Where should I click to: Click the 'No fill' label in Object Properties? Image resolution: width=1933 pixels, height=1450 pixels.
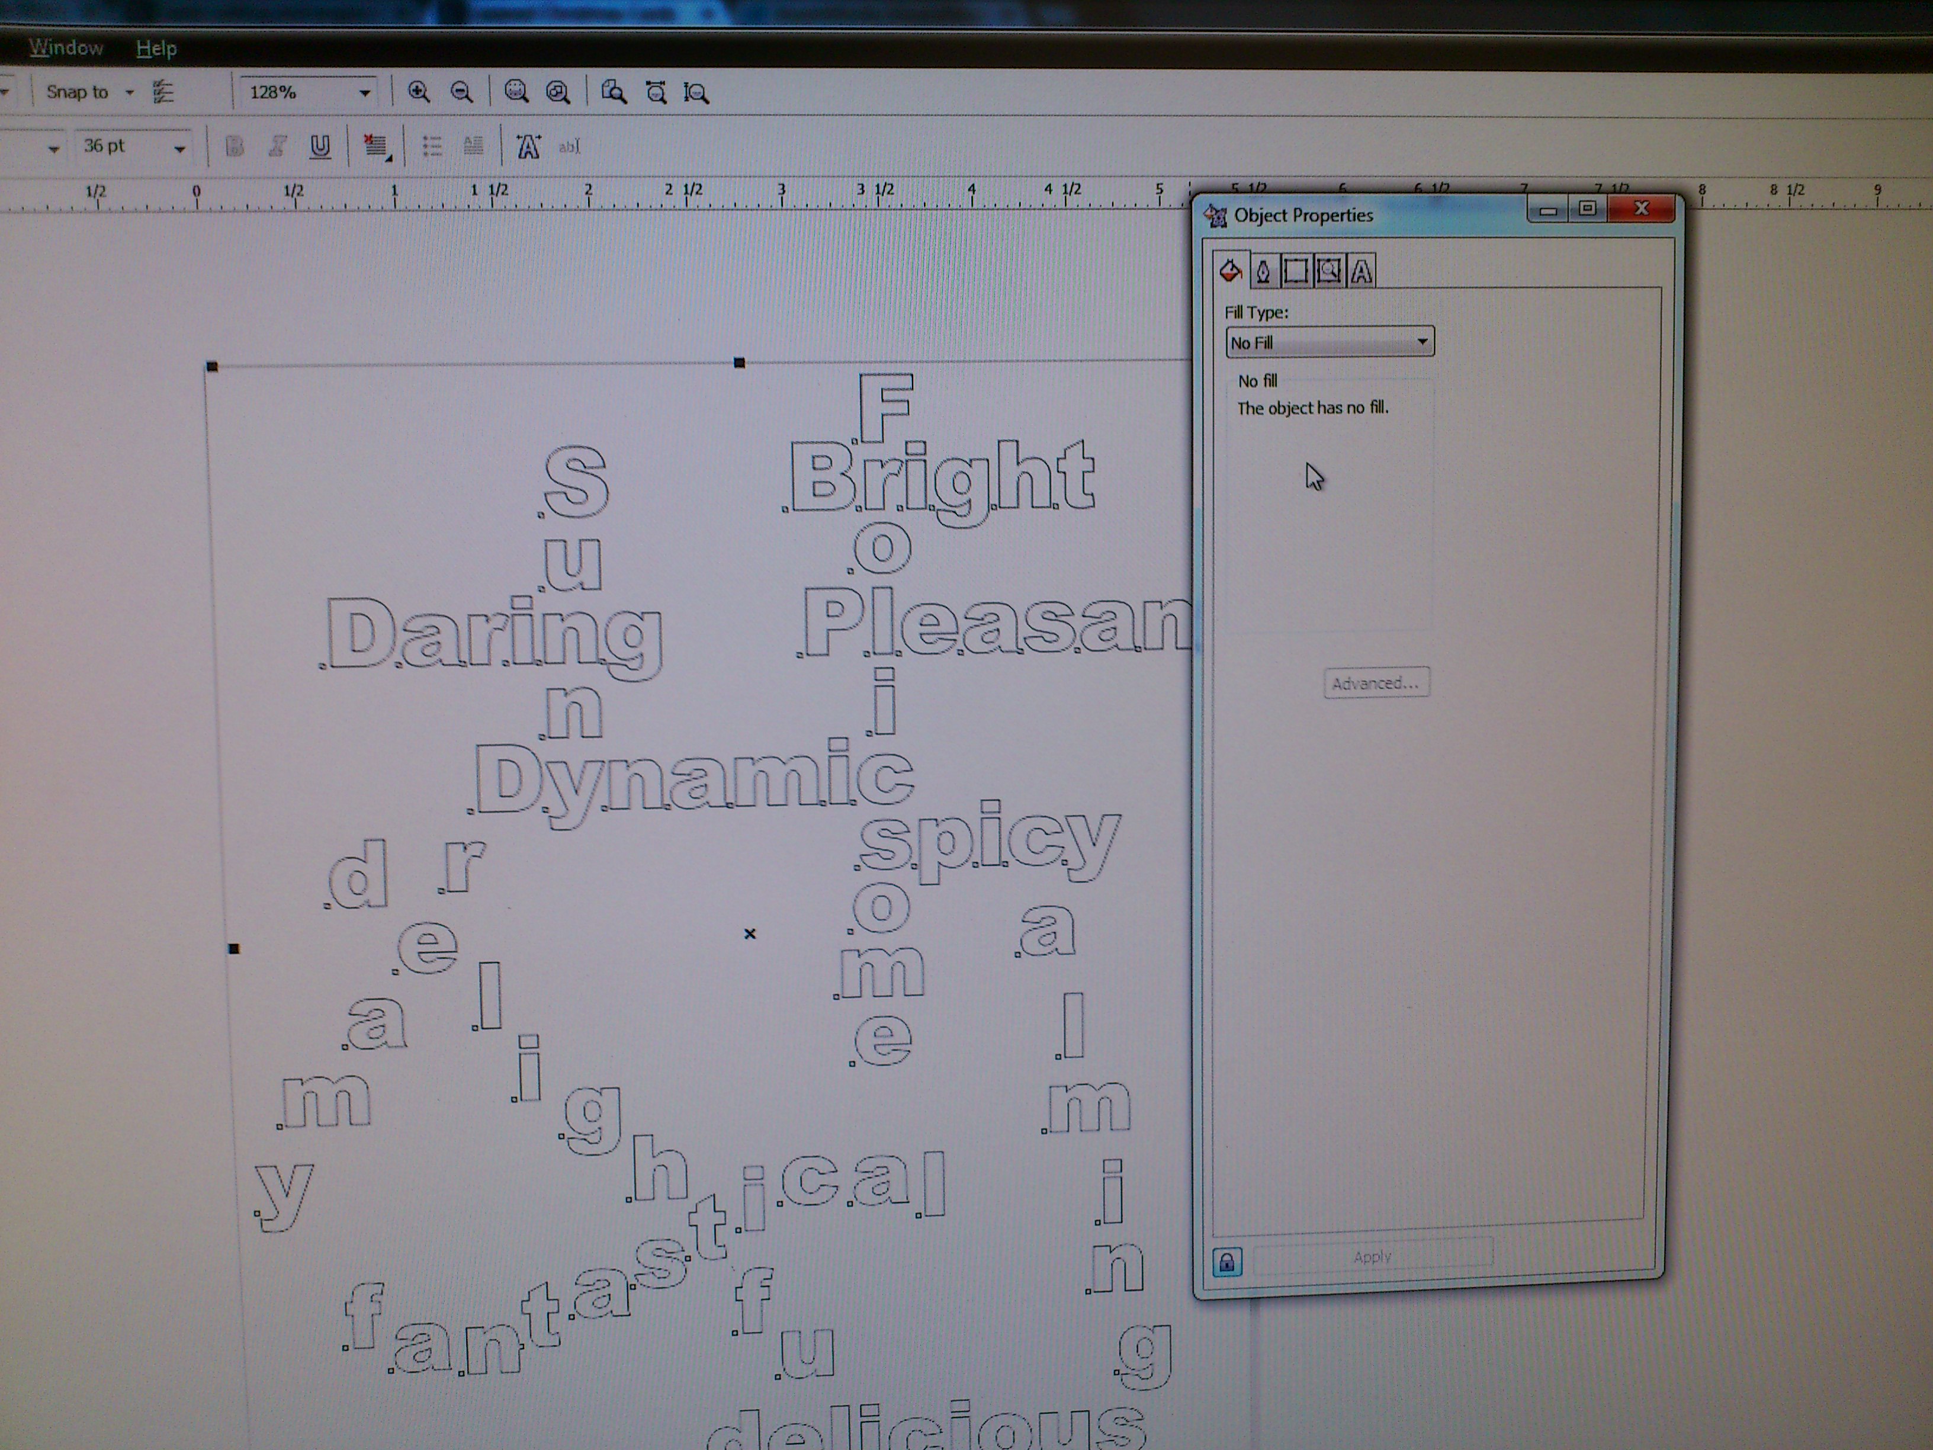(x=1257, y=381)
